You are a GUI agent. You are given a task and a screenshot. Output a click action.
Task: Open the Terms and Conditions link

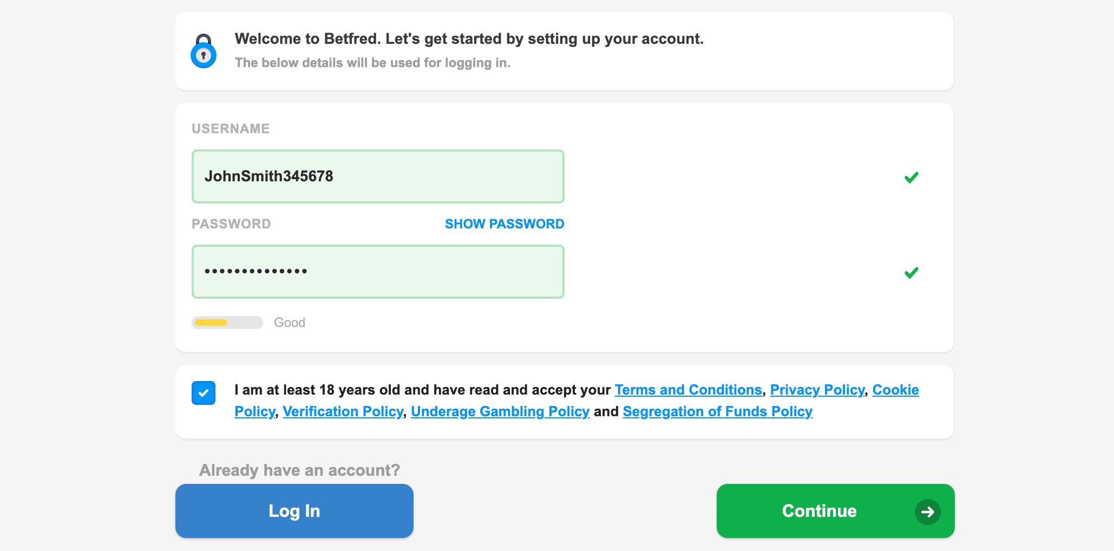coord(688,390)
